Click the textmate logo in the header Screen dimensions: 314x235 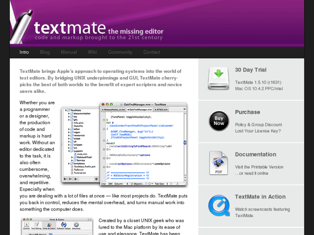(x=70, y=28)
